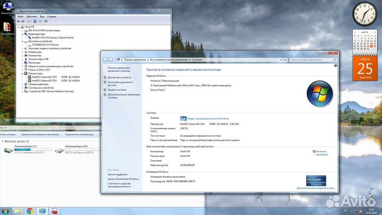Open the Файл menu in Device Manager
This screenshot has height=215, width=382.
point(21,16)
